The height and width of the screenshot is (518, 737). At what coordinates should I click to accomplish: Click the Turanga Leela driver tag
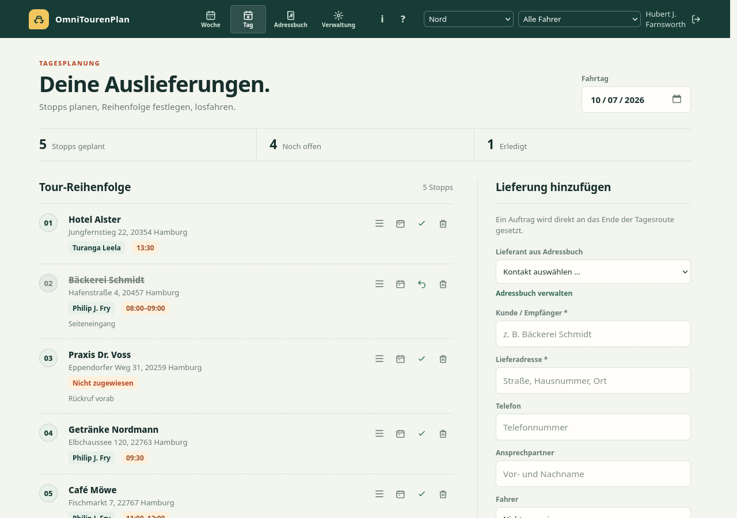click(x=97, y=247)
